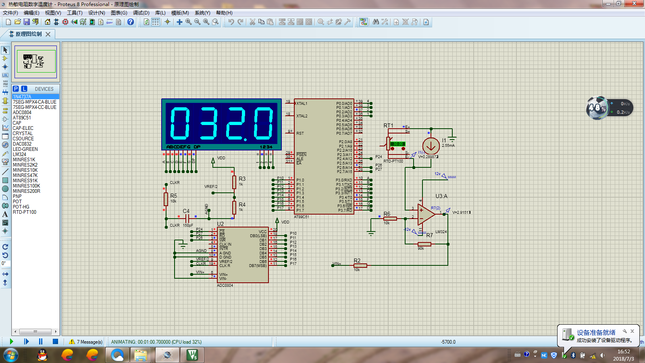Set false origin with crosshair icon
Viewport: 645px width, 363px height.
[167, 22]
